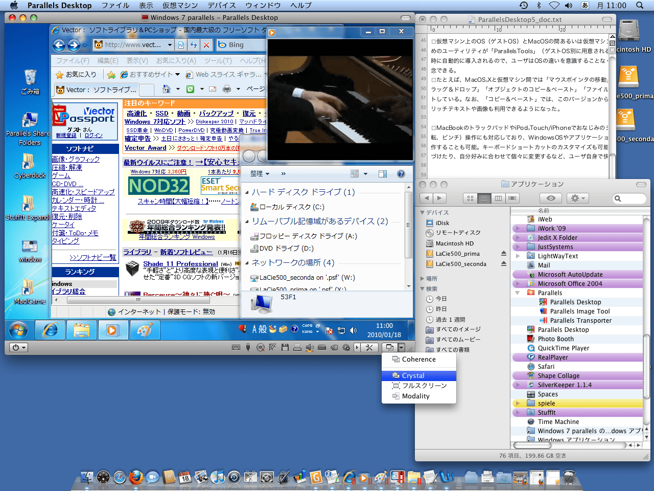Click the Parallels sound status icon
This screenshot has width=654, height=491.
pyautogui.click(x=310, y=347)
